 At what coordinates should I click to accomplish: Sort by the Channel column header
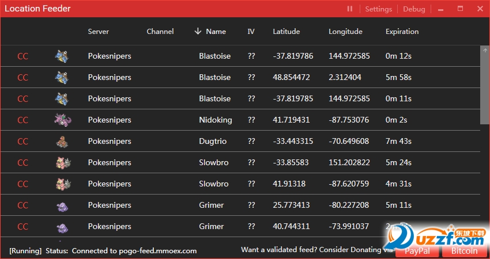pos(160,32)
